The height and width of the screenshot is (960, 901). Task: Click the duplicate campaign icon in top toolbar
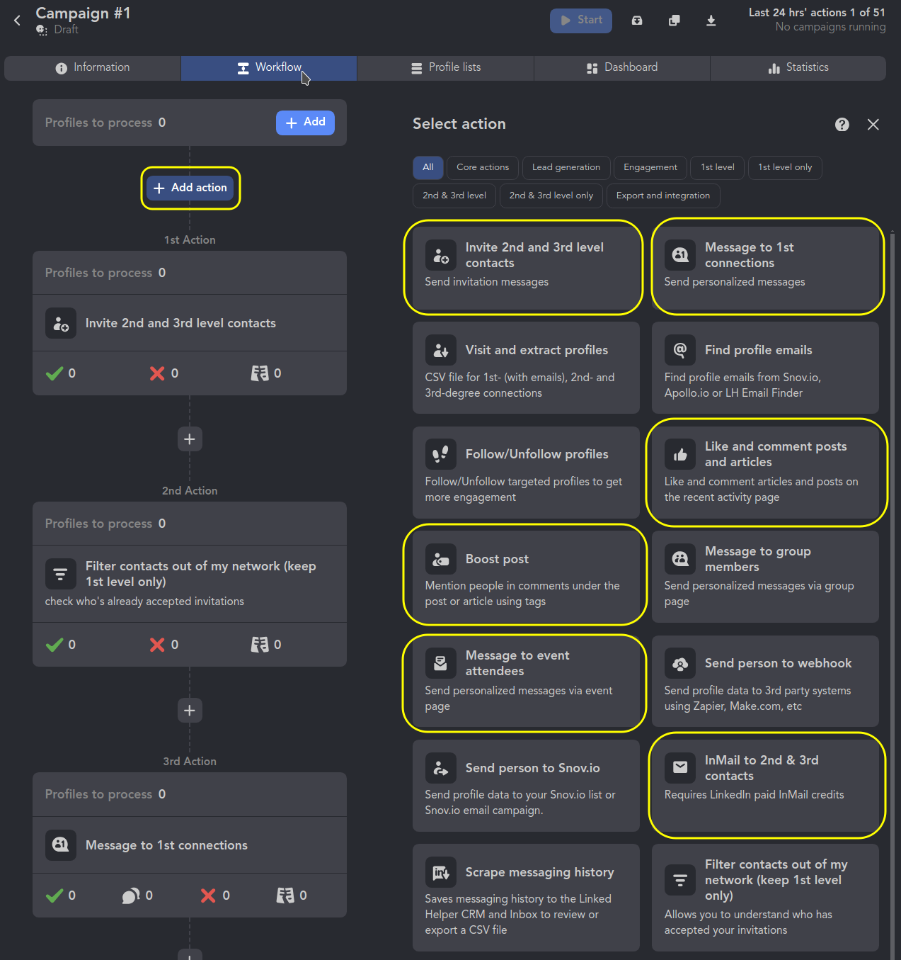coord(674,21)
